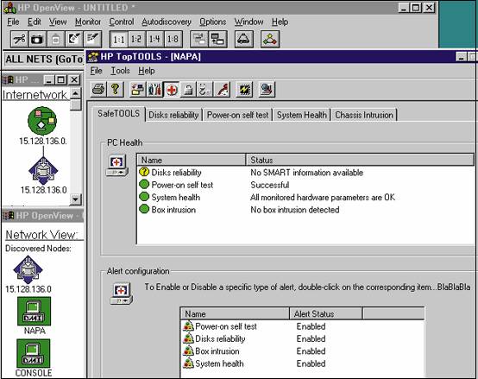This screenshot has width=478, height=379.
Task: Switch to the Chassis Intrusion tab
Action: click(x=364, y=115)
